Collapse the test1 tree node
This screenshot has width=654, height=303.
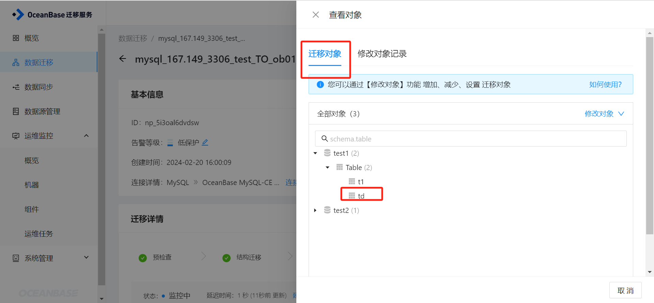point(315,153)
